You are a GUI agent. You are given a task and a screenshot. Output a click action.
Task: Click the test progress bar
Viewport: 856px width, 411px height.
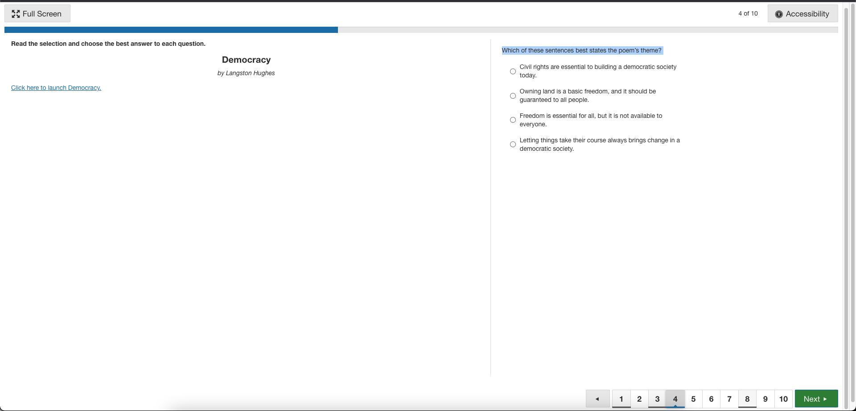[421, 30]
